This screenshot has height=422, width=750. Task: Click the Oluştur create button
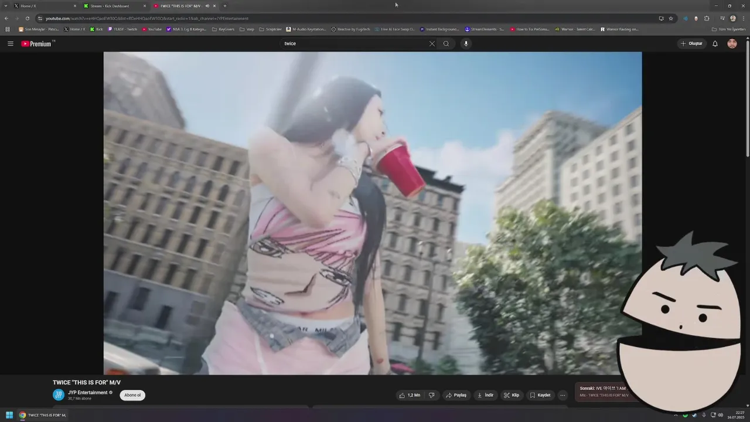(x=691, y=43)
